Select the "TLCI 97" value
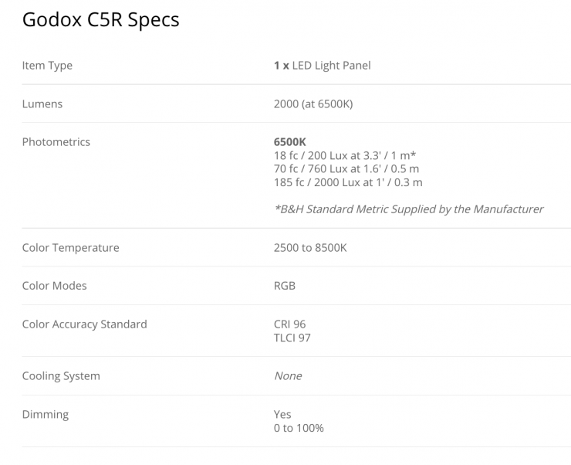This screenshot has width=571, height=465. click(292, 338)
